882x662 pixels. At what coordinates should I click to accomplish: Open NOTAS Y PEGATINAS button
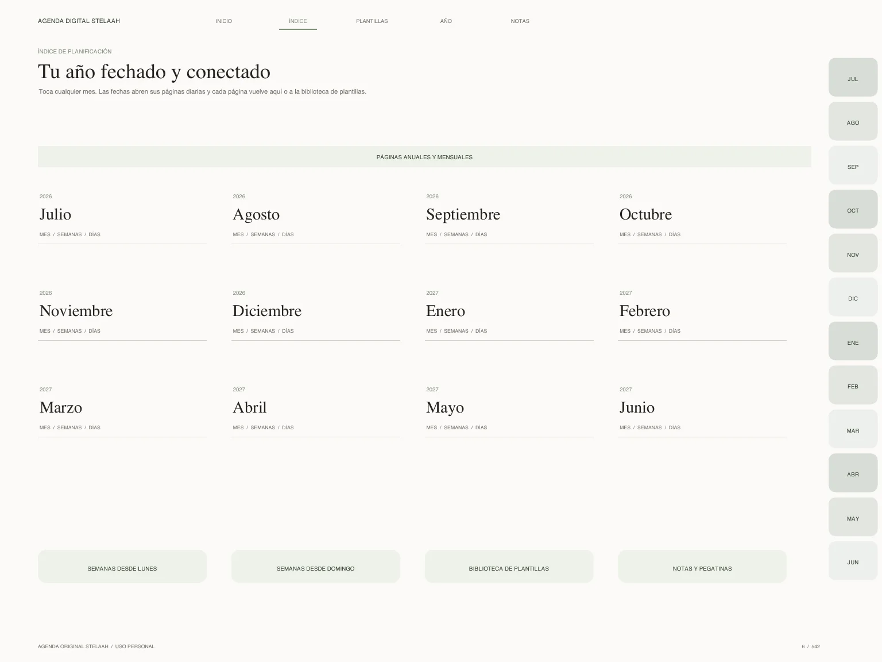tap(702, 567)
